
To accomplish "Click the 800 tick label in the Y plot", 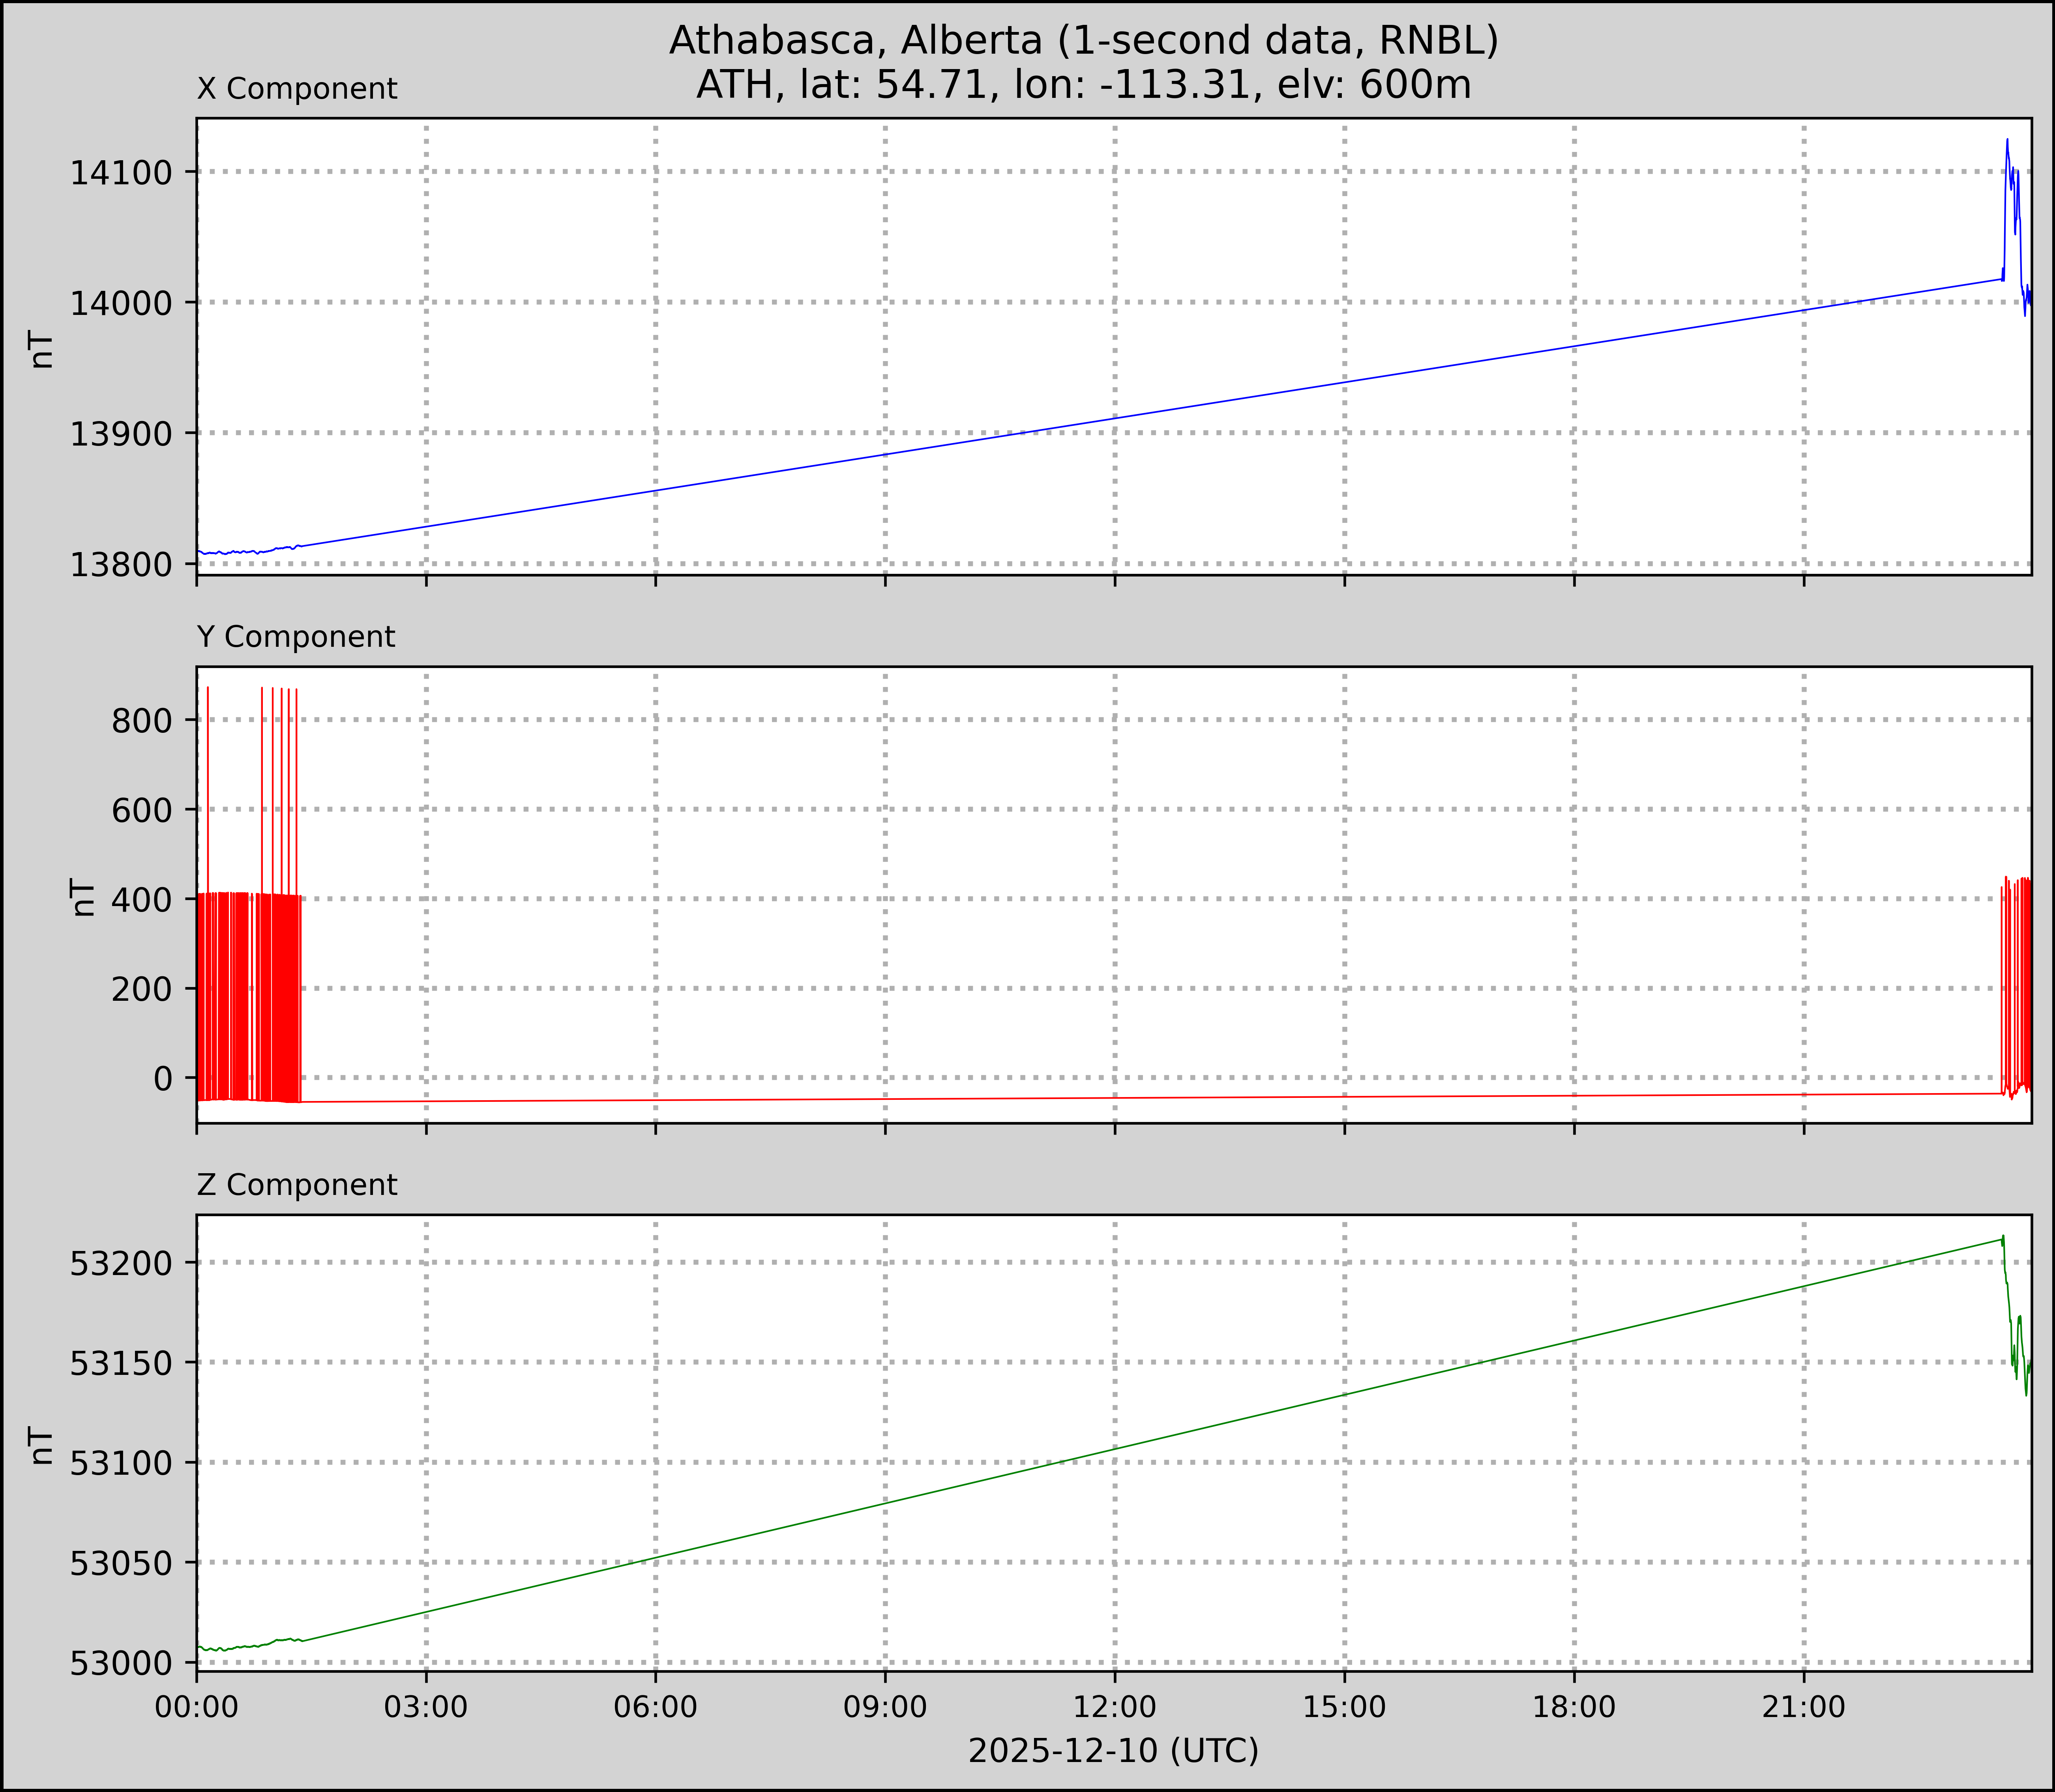I will point(141,721).
